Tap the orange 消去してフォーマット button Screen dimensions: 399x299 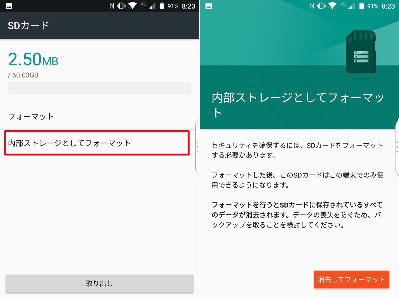(x=351, y=279)
